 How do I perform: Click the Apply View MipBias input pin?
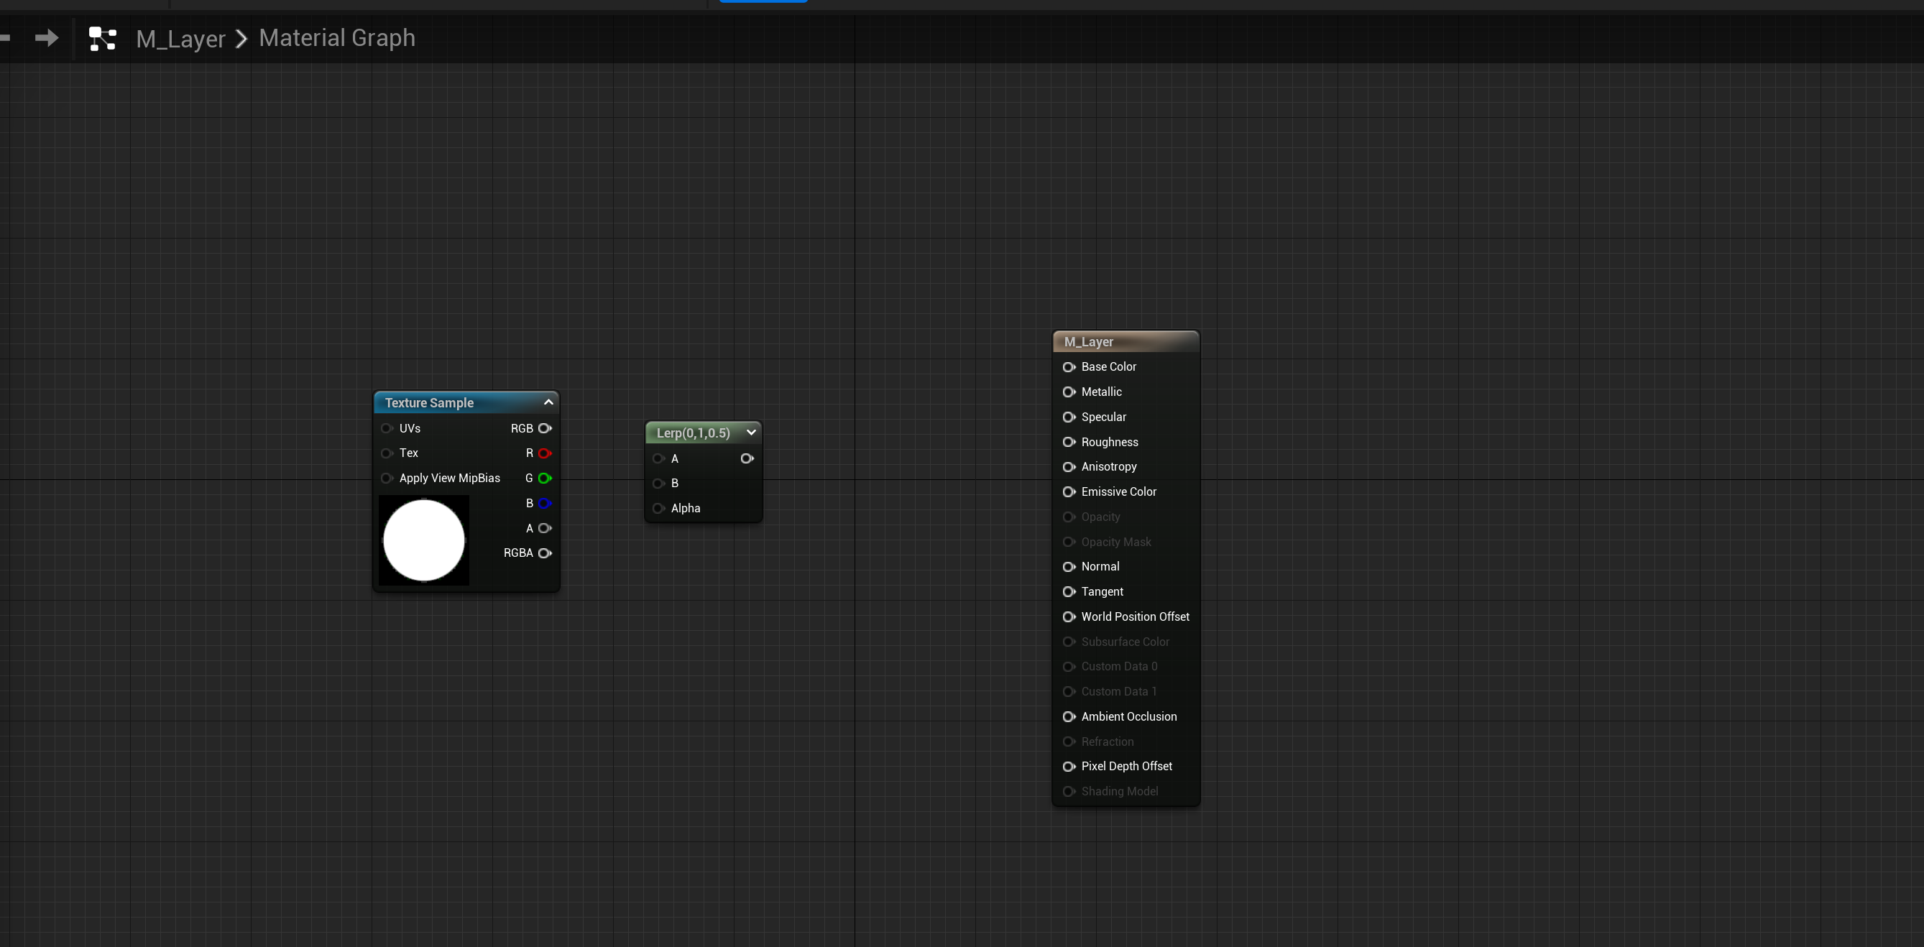386,478
